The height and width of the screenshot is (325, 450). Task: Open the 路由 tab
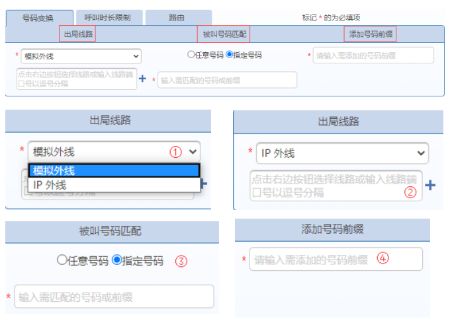177,18
